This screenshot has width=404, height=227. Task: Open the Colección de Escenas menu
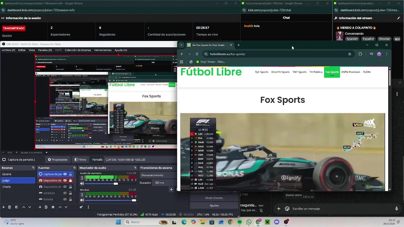point(78,50)
